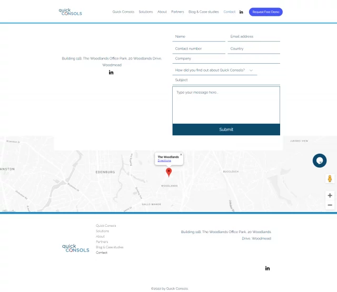This screenshot has width=337, height=292.
Task: Click the Buccleuch map label
Action: [231, 172]
